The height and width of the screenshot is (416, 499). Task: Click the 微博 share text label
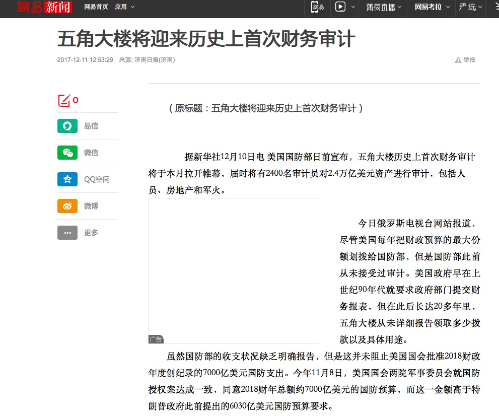coord(91,206)
